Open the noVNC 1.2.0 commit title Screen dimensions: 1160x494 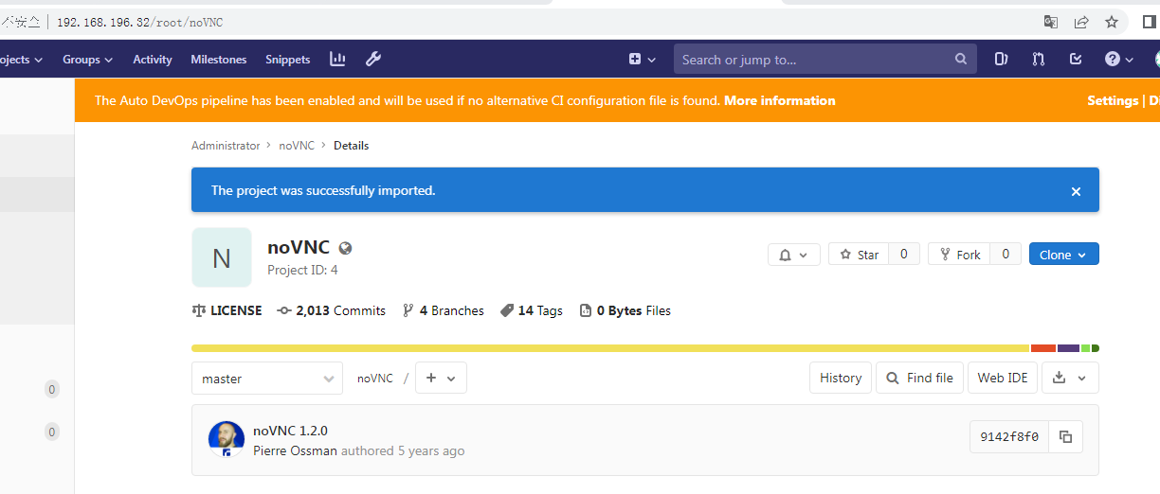pyautogui.click(x=290, y=431)
